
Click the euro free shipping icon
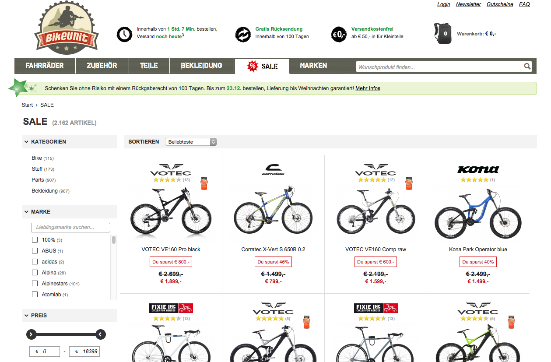coord(339,34)
